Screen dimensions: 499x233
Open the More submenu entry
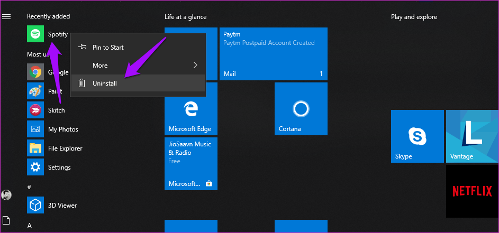[x=138, y=65]
